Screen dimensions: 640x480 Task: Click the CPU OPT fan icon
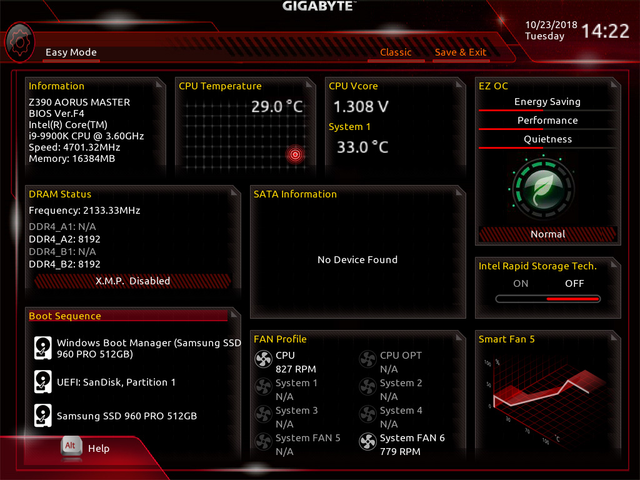(x=367, y=359)
